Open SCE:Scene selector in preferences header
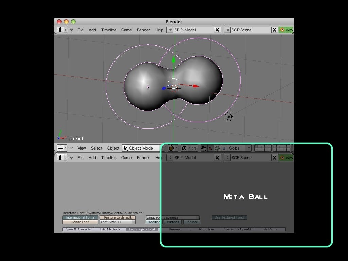Image resolution: width=348 pixels, height=261 pixels. [x=227, y=158]
